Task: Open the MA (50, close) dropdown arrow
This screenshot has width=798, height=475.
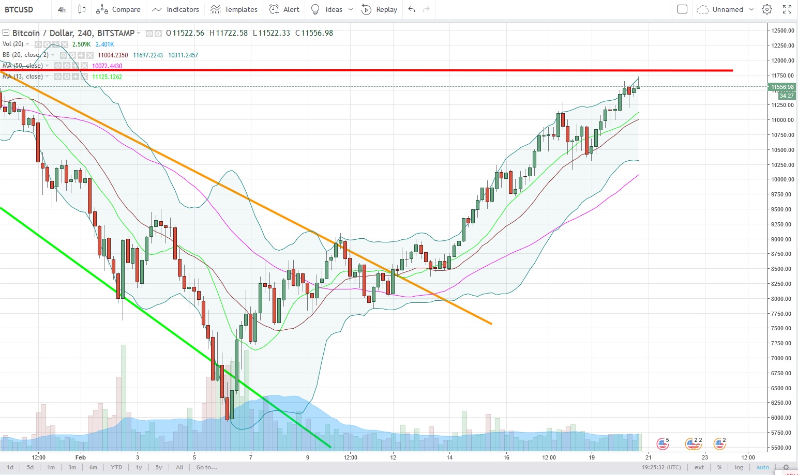Action: 47,66
